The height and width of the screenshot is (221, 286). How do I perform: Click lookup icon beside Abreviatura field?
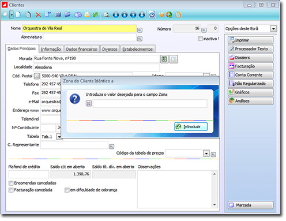tap(140, 39)
